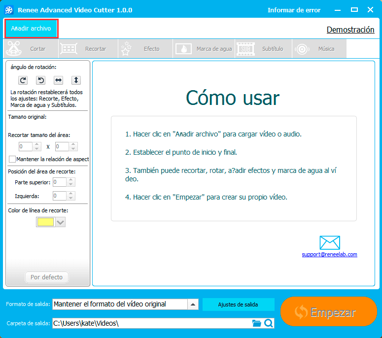The height and width of the screenshot is (338, 382).
Task: Expand the output format arrow
Action: tap(193, 304)
